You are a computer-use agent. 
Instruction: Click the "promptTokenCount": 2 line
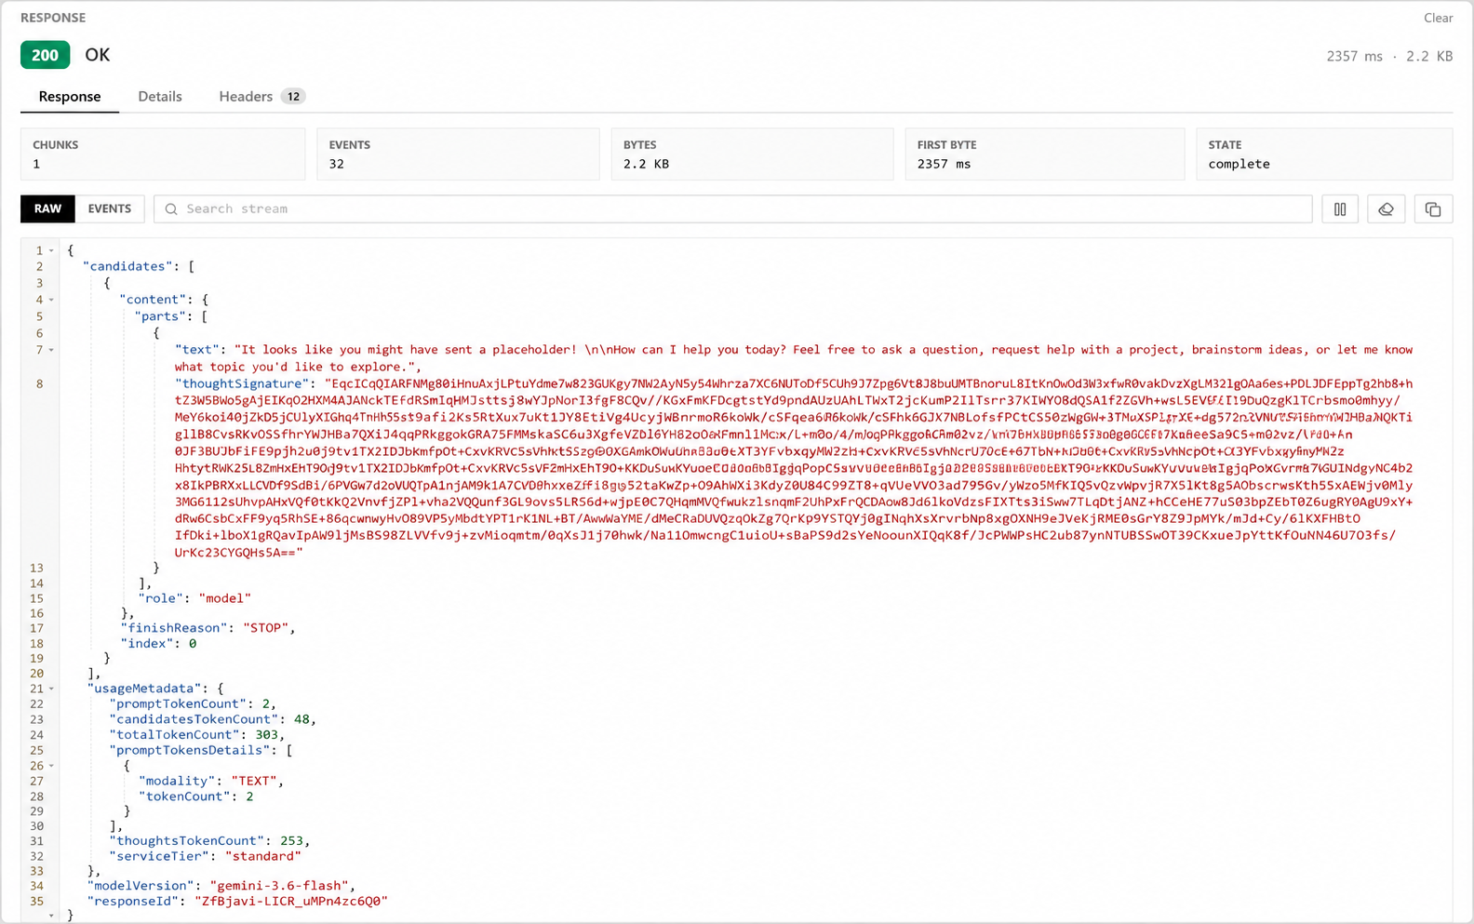pos(193,704)
